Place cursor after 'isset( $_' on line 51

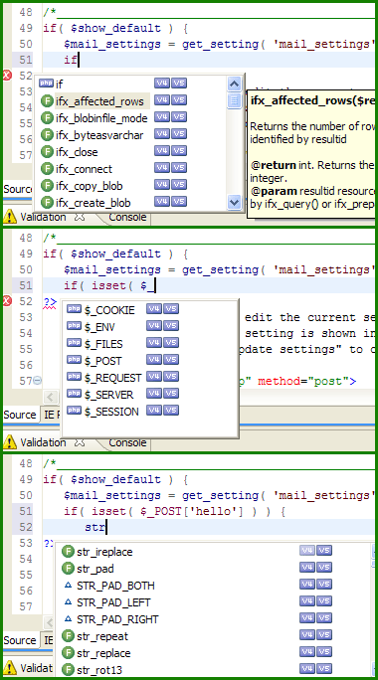click(155, 285)
